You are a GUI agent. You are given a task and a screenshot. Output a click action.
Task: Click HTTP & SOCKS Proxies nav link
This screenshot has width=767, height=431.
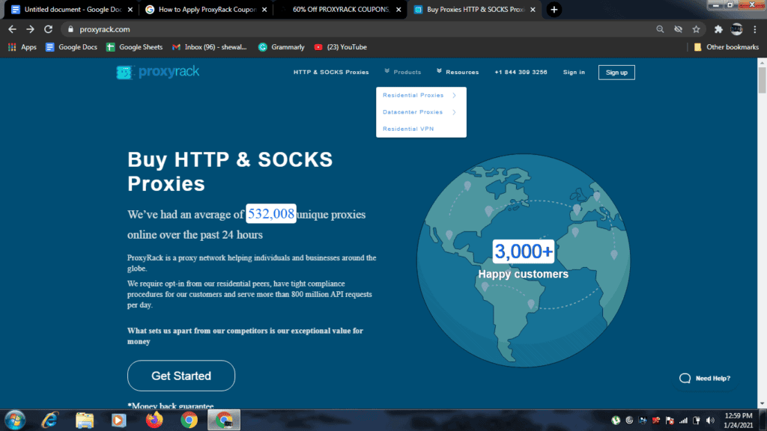(331, 73)
